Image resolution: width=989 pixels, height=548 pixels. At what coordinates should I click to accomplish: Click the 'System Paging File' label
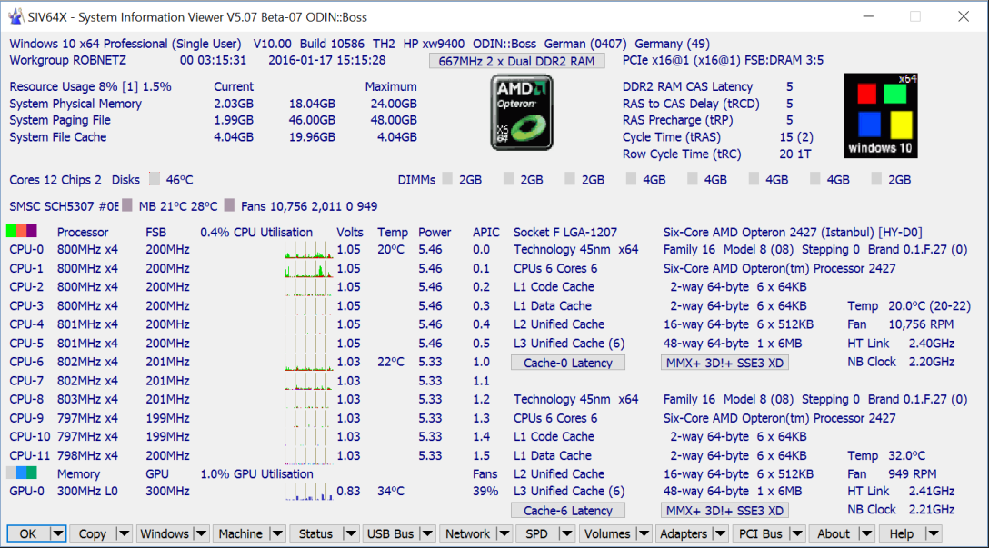[x=60, y=120]
